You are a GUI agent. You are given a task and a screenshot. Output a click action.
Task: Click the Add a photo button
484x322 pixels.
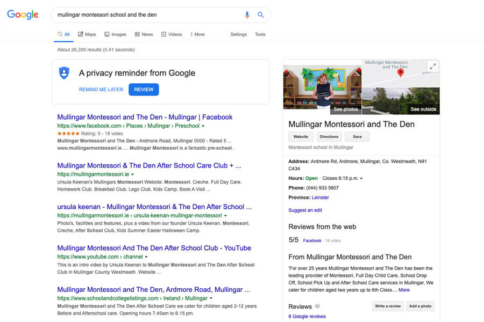click(x=420, y=306)
